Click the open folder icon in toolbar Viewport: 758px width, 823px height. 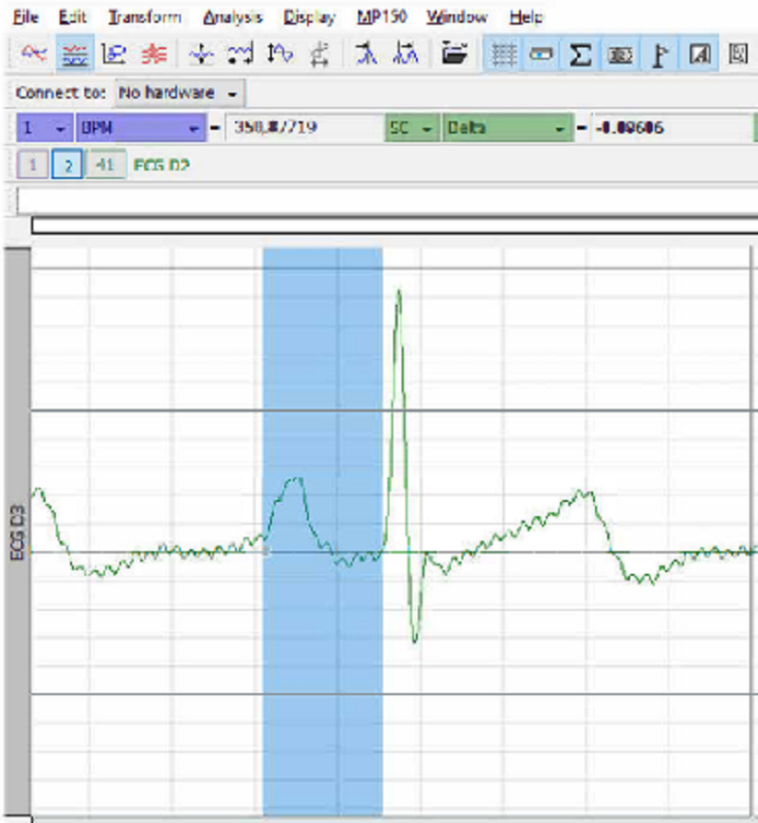(x=453, y=54)
